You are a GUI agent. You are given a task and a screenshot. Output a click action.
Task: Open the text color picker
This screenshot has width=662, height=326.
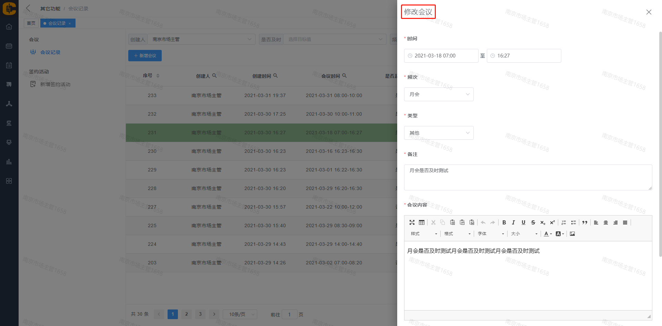tap(548, 234)
